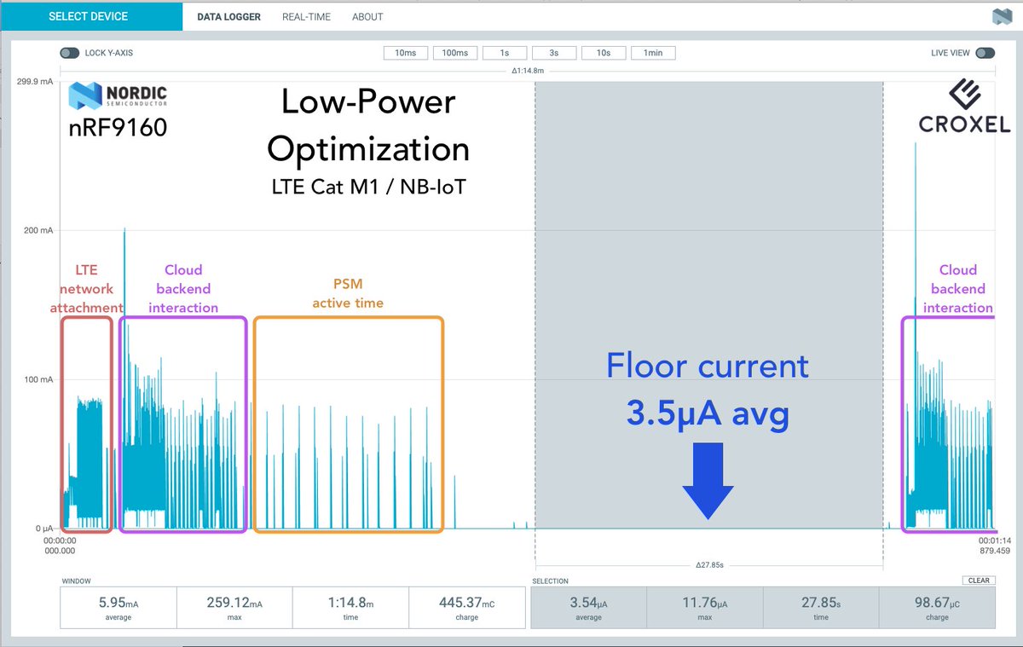Image resolution: width=1023 pixels, height=647 pixels.
Task: Toggle the LOCK Y-AXIS switch
Action: [70, 53]
